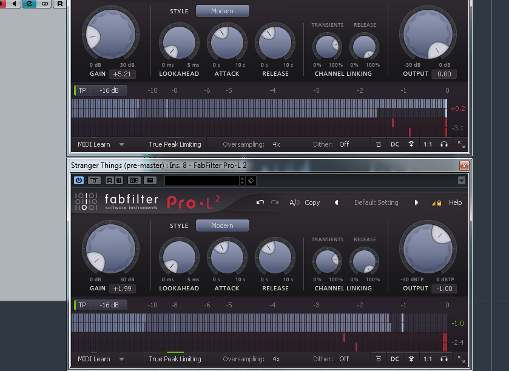Image resolution: width=509 pixels, height=371 pixels.
Task: Click the monitor speaker icon on the track
Action: [14, 4]
